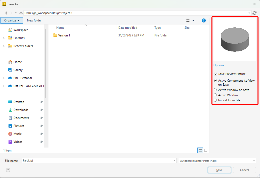
Task: Click the pin icon beside Music
Action: pyautogui.click(x=41, y=134)
